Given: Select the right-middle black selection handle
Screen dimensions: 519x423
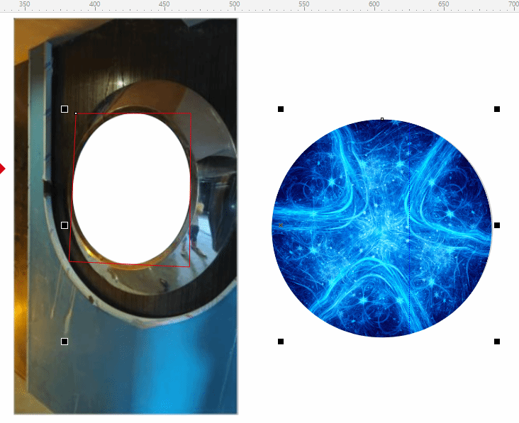Looking at the screenshot, I should [x=497, y=225].
